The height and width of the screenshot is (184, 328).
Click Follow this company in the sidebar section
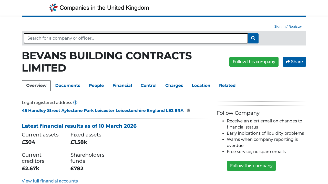pyautogui.click(x=251, y=166)
